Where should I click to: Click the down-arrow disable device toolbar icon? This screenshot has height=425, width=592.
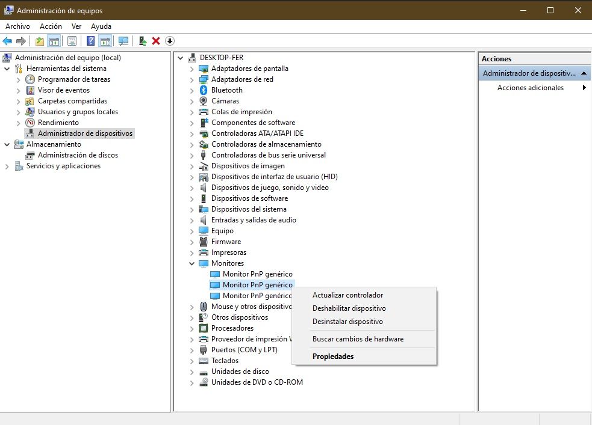click(x=170, y=41)
